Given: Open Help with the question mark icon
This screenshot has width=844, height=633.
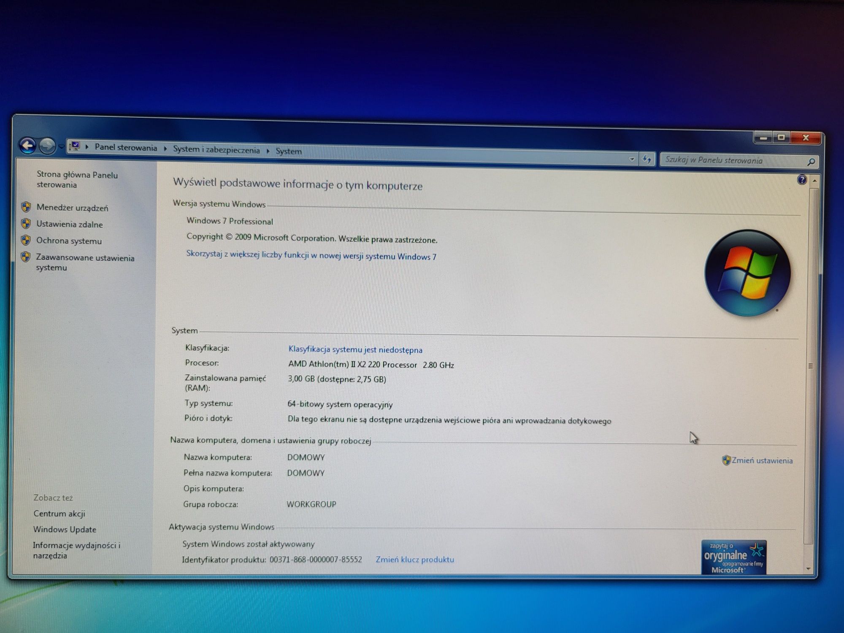Looking at the screenshot, I should (802, 180).
